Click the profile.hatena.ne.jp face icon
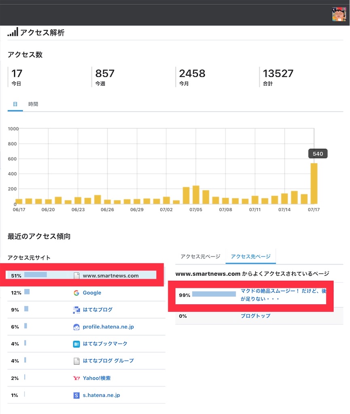 coord(76,327)
